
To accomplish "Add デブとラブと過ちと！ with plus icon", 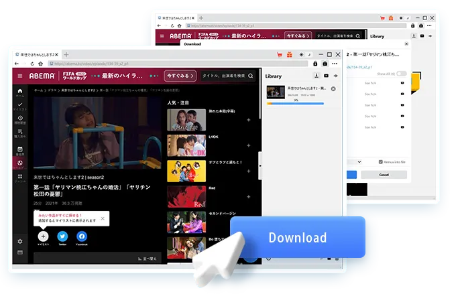I will (249, 171).
